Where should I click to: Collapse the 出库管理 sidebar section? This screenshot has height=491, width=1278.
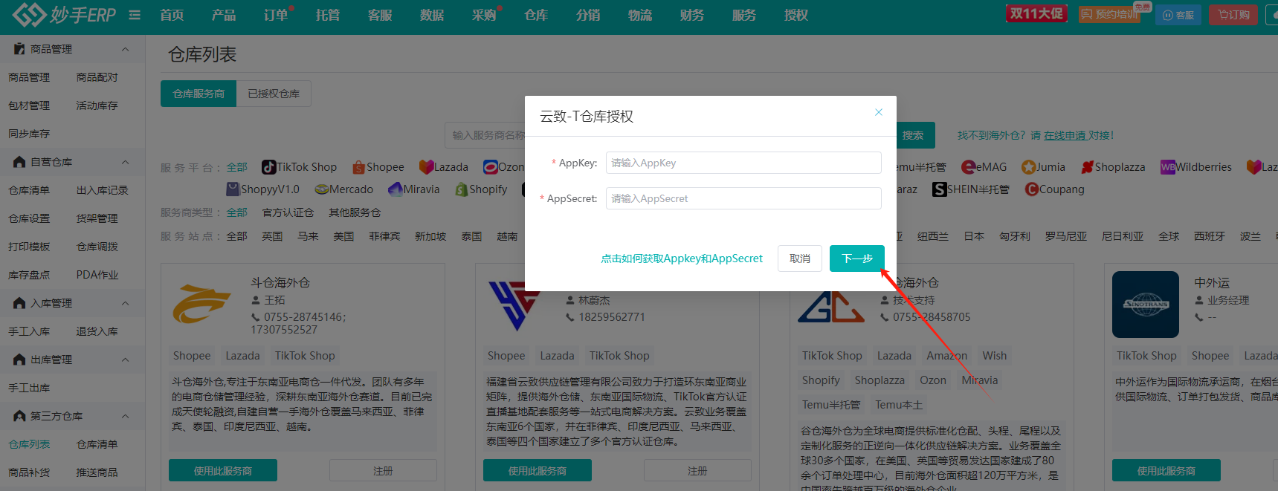click(125, 360)
